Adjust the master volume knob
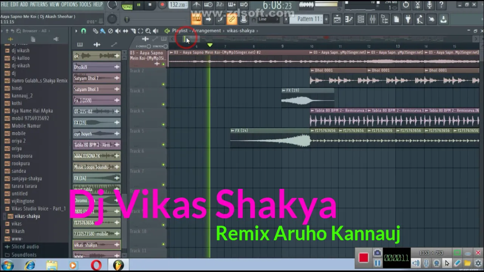The width and height of the screenshot is (484, 272). [112, 5]
